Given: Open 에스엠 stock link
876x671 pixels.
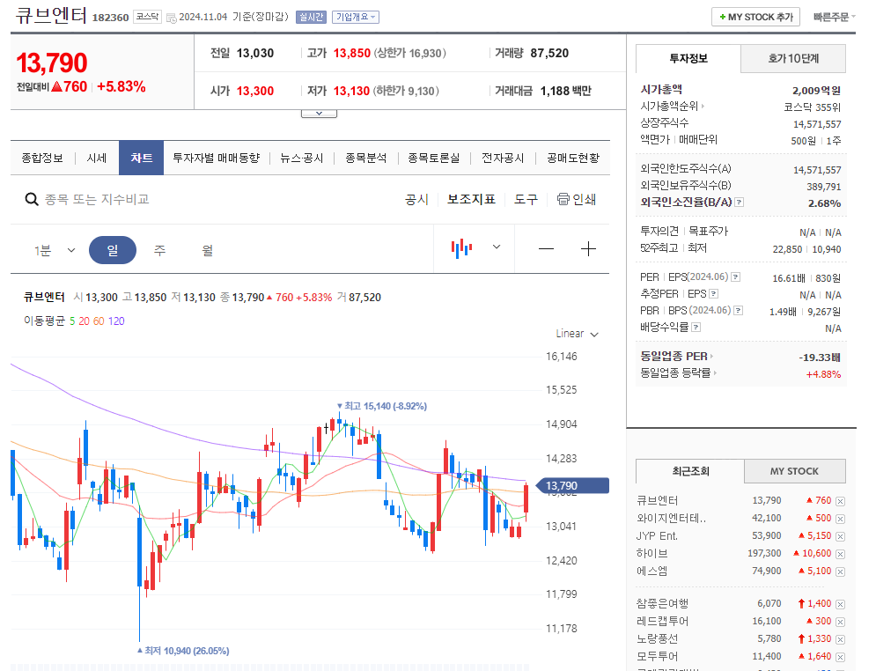Looking at the screenshot, I should 652,571.
